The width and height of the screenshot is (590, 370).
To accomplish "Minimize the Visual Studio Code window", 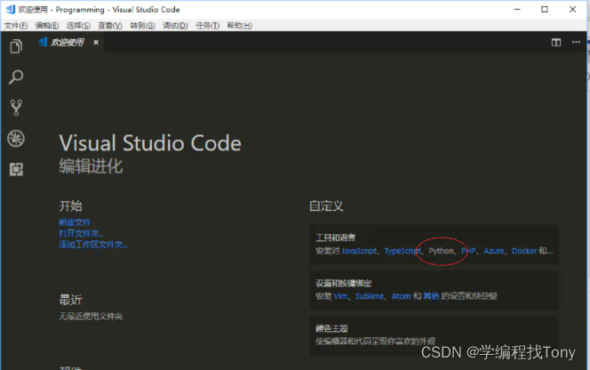I will [517, 9].
